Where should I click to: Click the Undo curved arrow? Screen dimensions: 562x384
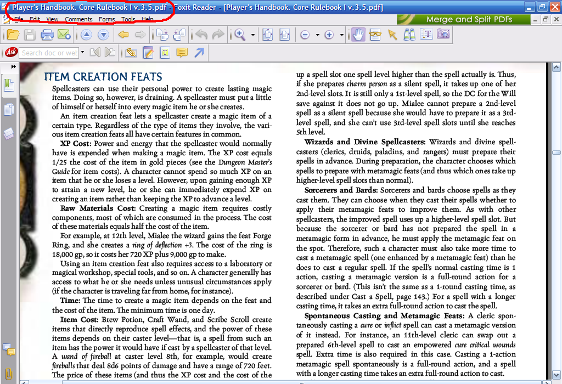(x=201, y=35)
